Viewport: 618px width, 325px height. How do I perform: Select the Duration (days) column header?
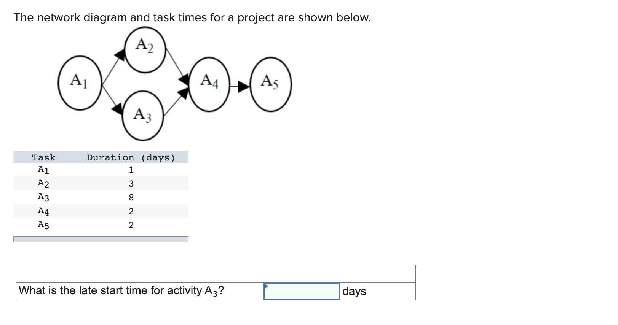coord(131,157)
